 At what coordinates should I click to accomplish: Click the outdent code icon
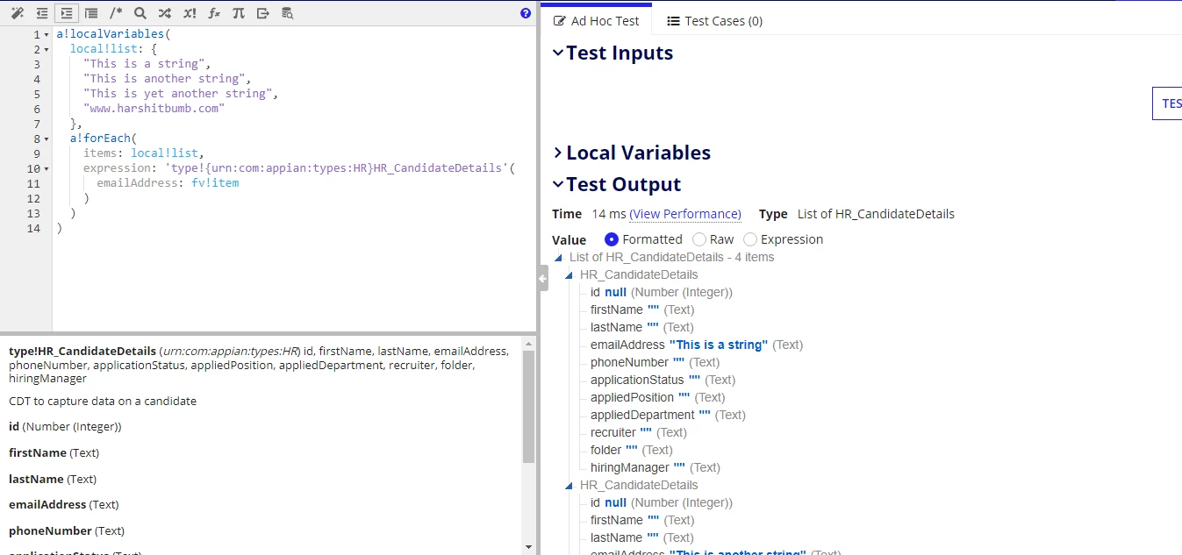(x=42, y=13)
